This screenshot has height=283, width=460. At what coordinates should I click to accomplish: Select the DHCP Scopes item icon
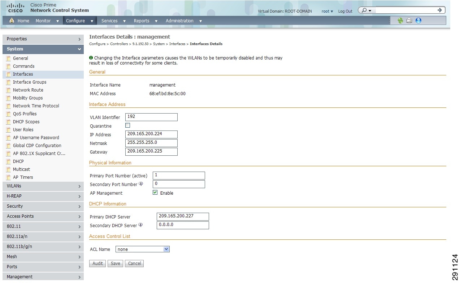point(8,122)
